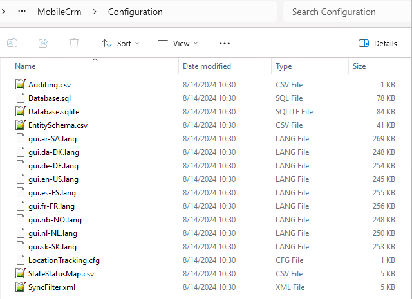Click the Share icon in toolbar
Image resolution: width=412 pixels, height=299 pixels.
(x=43, y=43)
